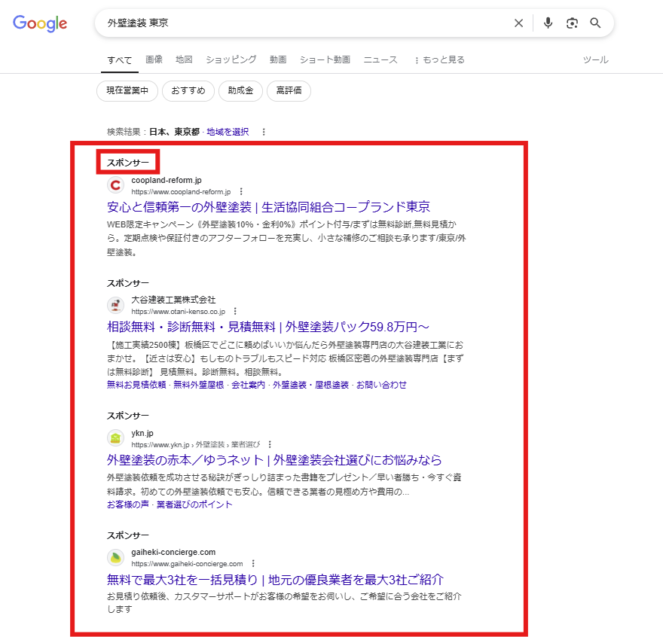Click the Google Lens camera icon
The width and height of the screenshot is (663, 637).
pyautogui.click(x=572, y=23)
